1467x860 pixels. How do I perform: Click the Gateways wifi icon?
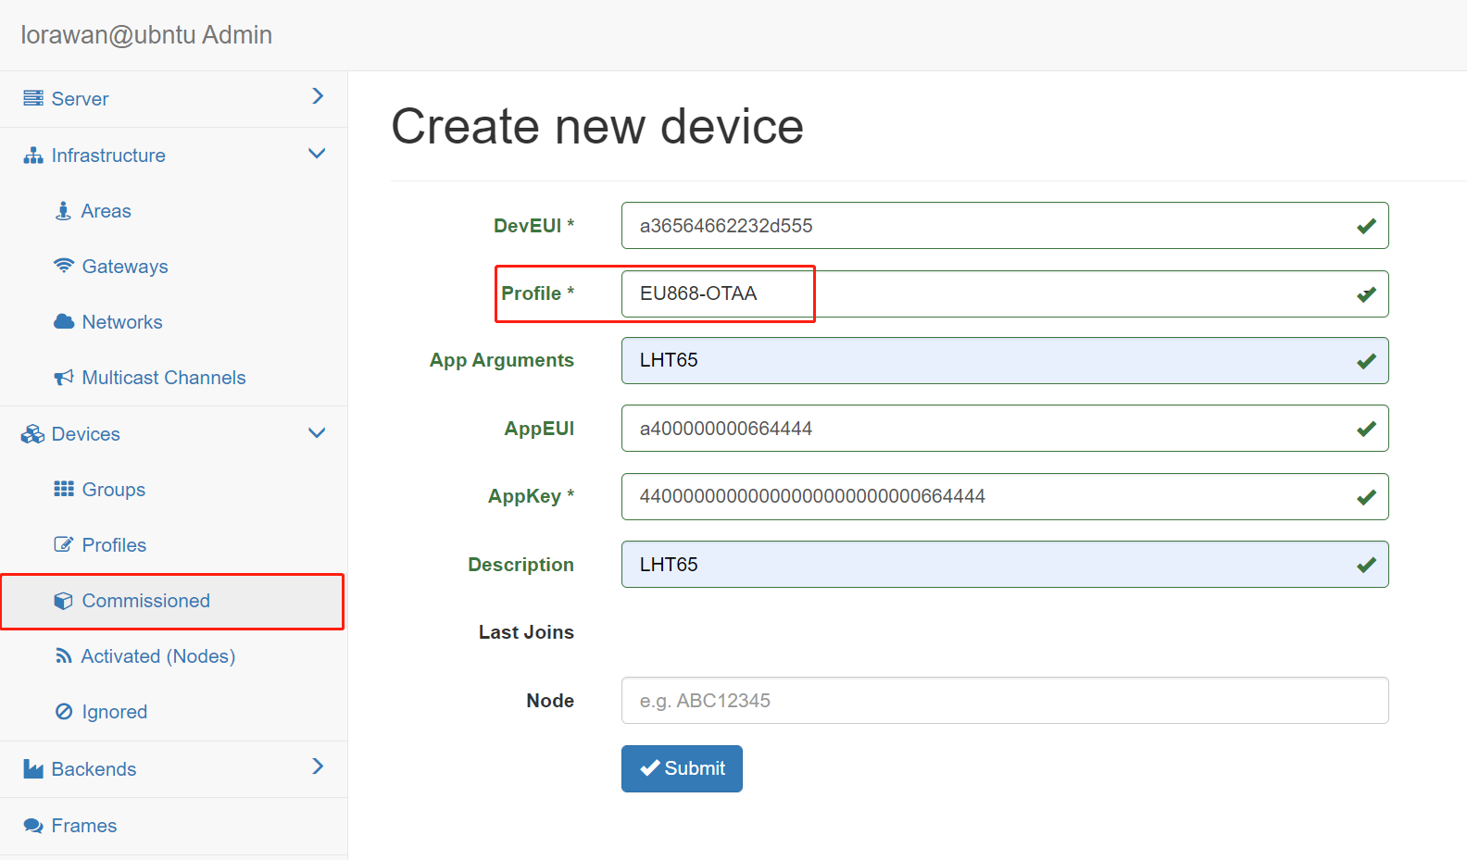pos(64,267)
